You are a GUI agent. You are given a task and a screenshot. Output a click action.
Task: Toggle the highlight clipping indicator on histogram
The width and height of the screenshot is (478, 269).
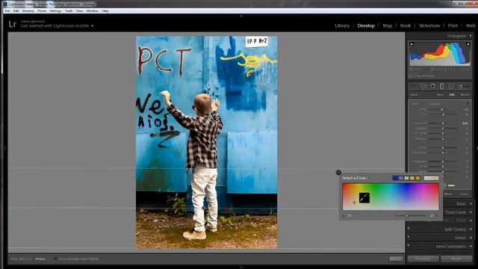click(x=468, y=45)
